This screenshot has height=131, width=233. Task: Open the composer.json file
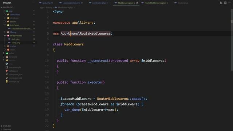tap(16, 74)
